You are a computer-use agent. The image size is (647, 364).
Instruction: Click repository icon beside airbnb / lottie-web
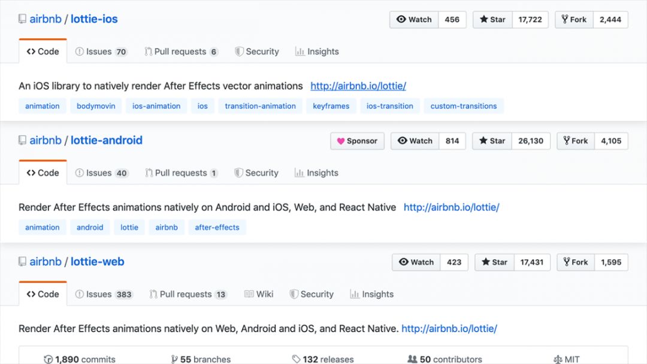tap(22, 262)
